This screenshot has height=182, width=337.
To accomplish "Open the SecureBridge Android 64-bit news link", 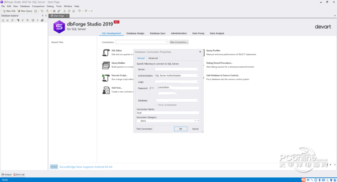I will [86, 167].
